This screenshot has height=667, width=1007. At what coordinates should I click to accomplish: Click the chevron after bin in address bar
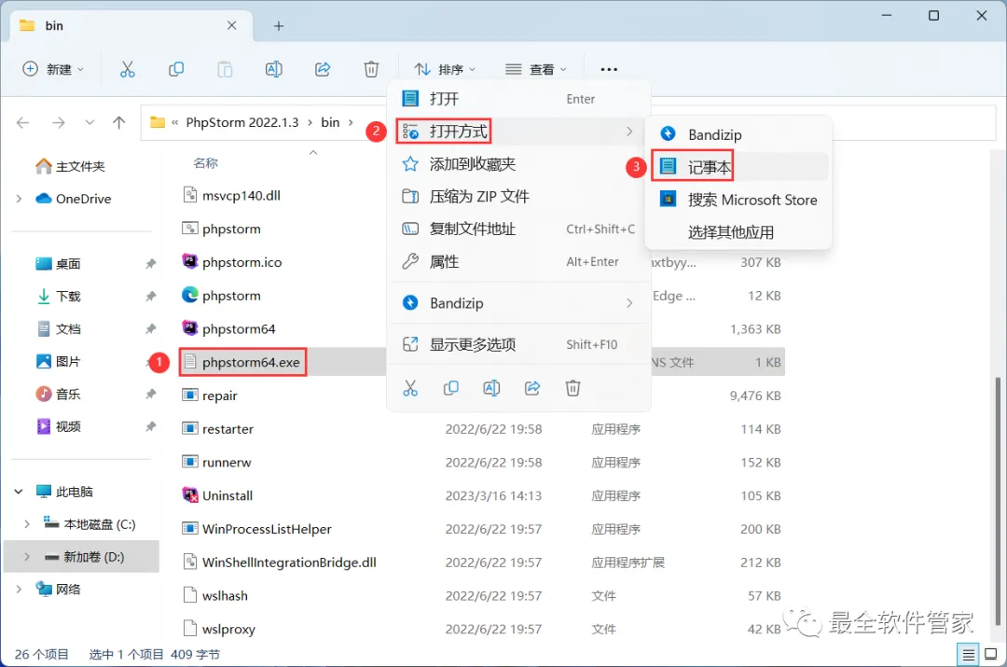[351, 122]
